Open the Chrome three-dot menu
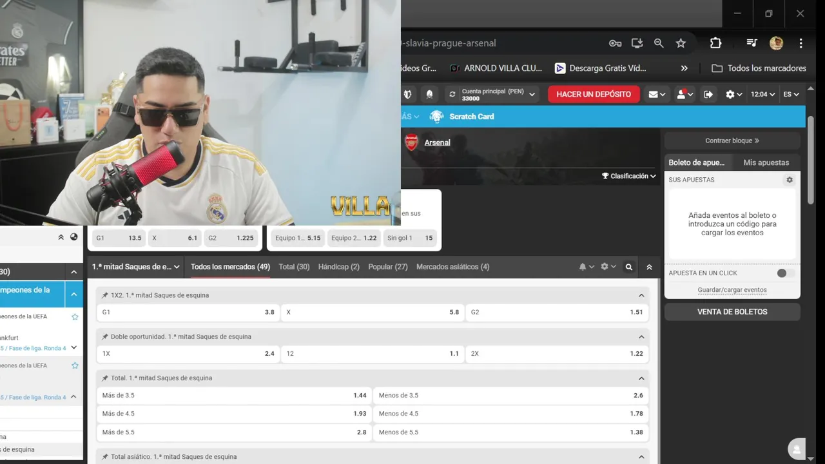 (801, 43)
